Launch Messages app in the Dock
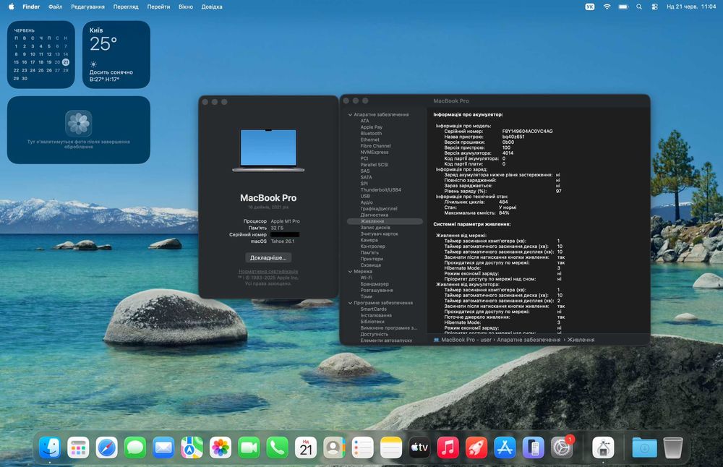This screenshot has width=723, height=467. click(x=135, y=447)
